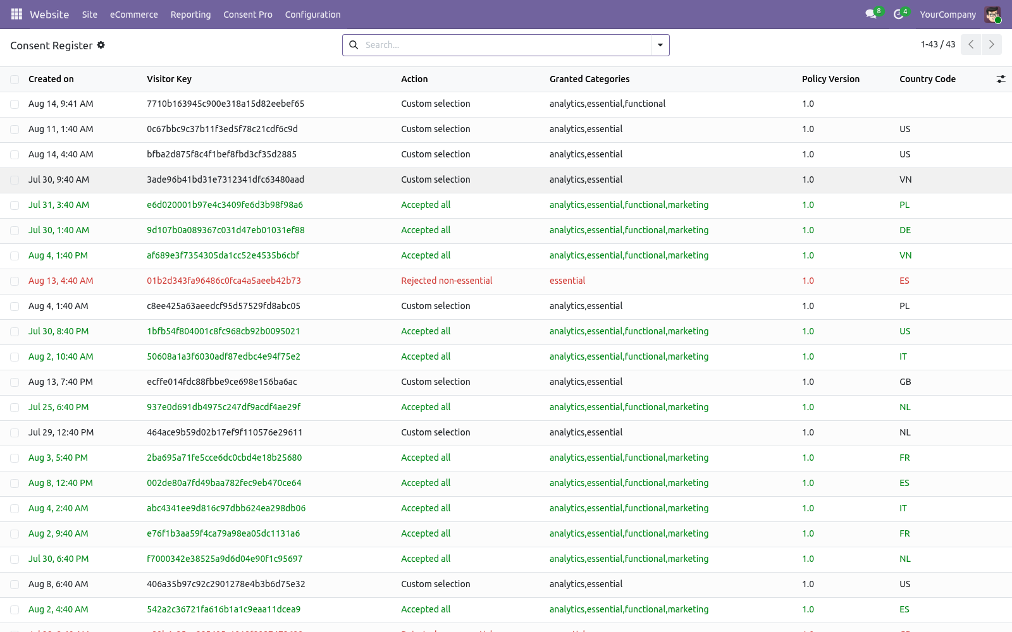Sort by Created on column
Screen dimensions: 1012x632
51,79
